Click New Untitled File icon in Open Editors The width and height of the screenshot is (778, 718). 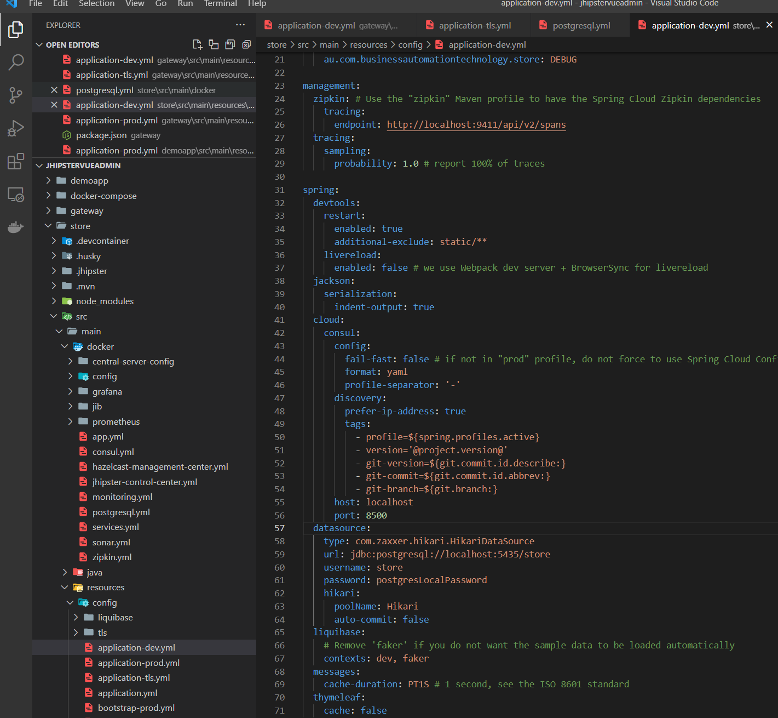(x=198, y=44)
